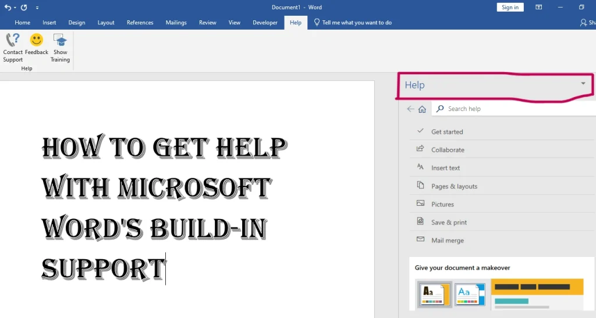Screen dimensions: 596x318
Task: Restore down the Word window
Action: (581, 7)
